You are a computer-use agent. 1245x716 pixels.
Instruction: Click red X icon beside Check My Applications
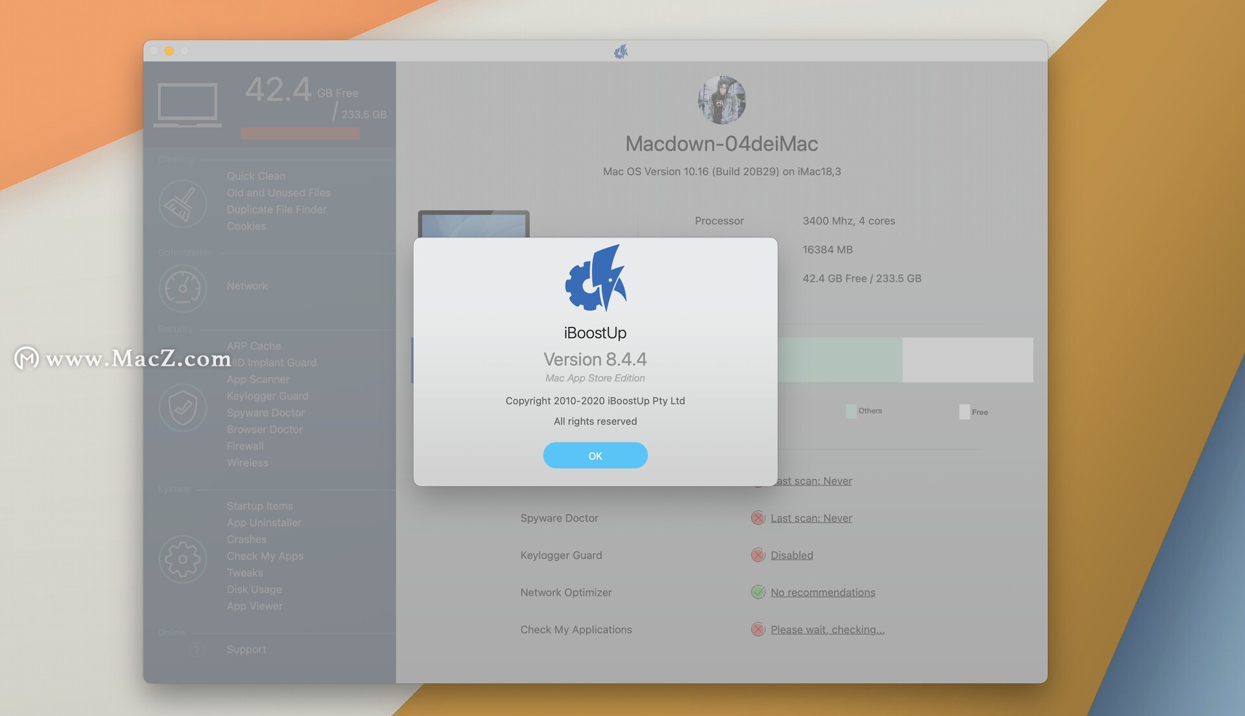click(x=757, y=629)
